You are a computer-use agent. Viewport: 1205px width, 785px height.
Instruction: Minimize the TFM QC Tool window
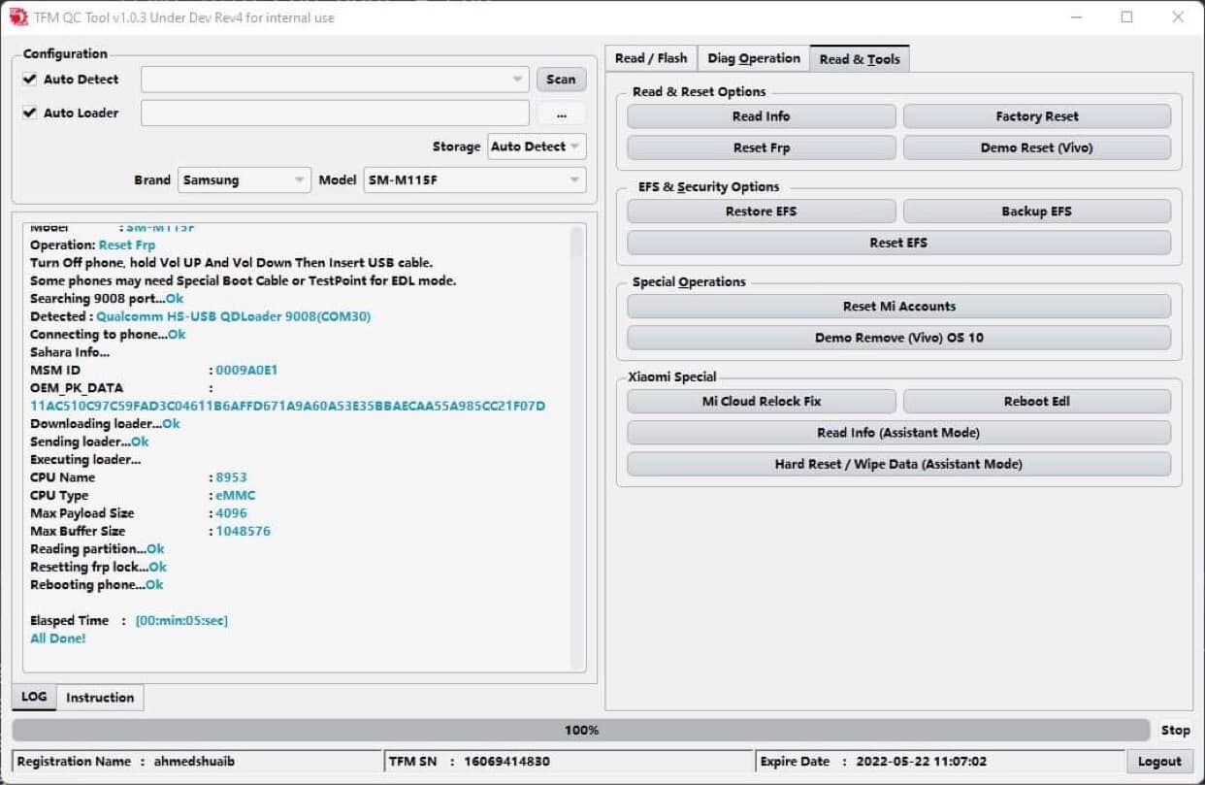tap(1077, 16)
